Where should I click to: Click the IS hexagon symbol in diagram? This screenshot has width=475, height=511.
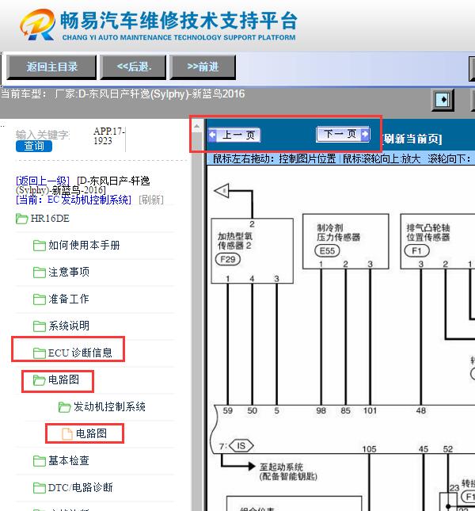[241, 446]
